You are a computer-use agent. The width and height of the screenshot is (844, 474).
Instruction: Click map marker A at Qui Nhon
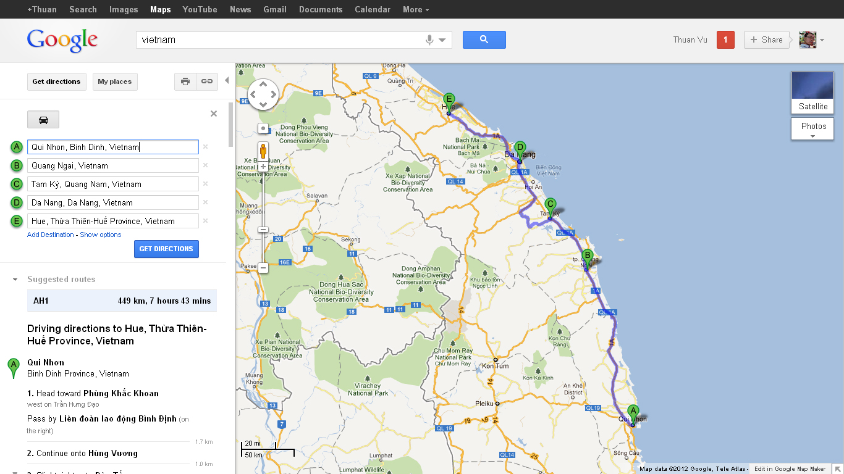pyautogui.click(x=633, y=415)
